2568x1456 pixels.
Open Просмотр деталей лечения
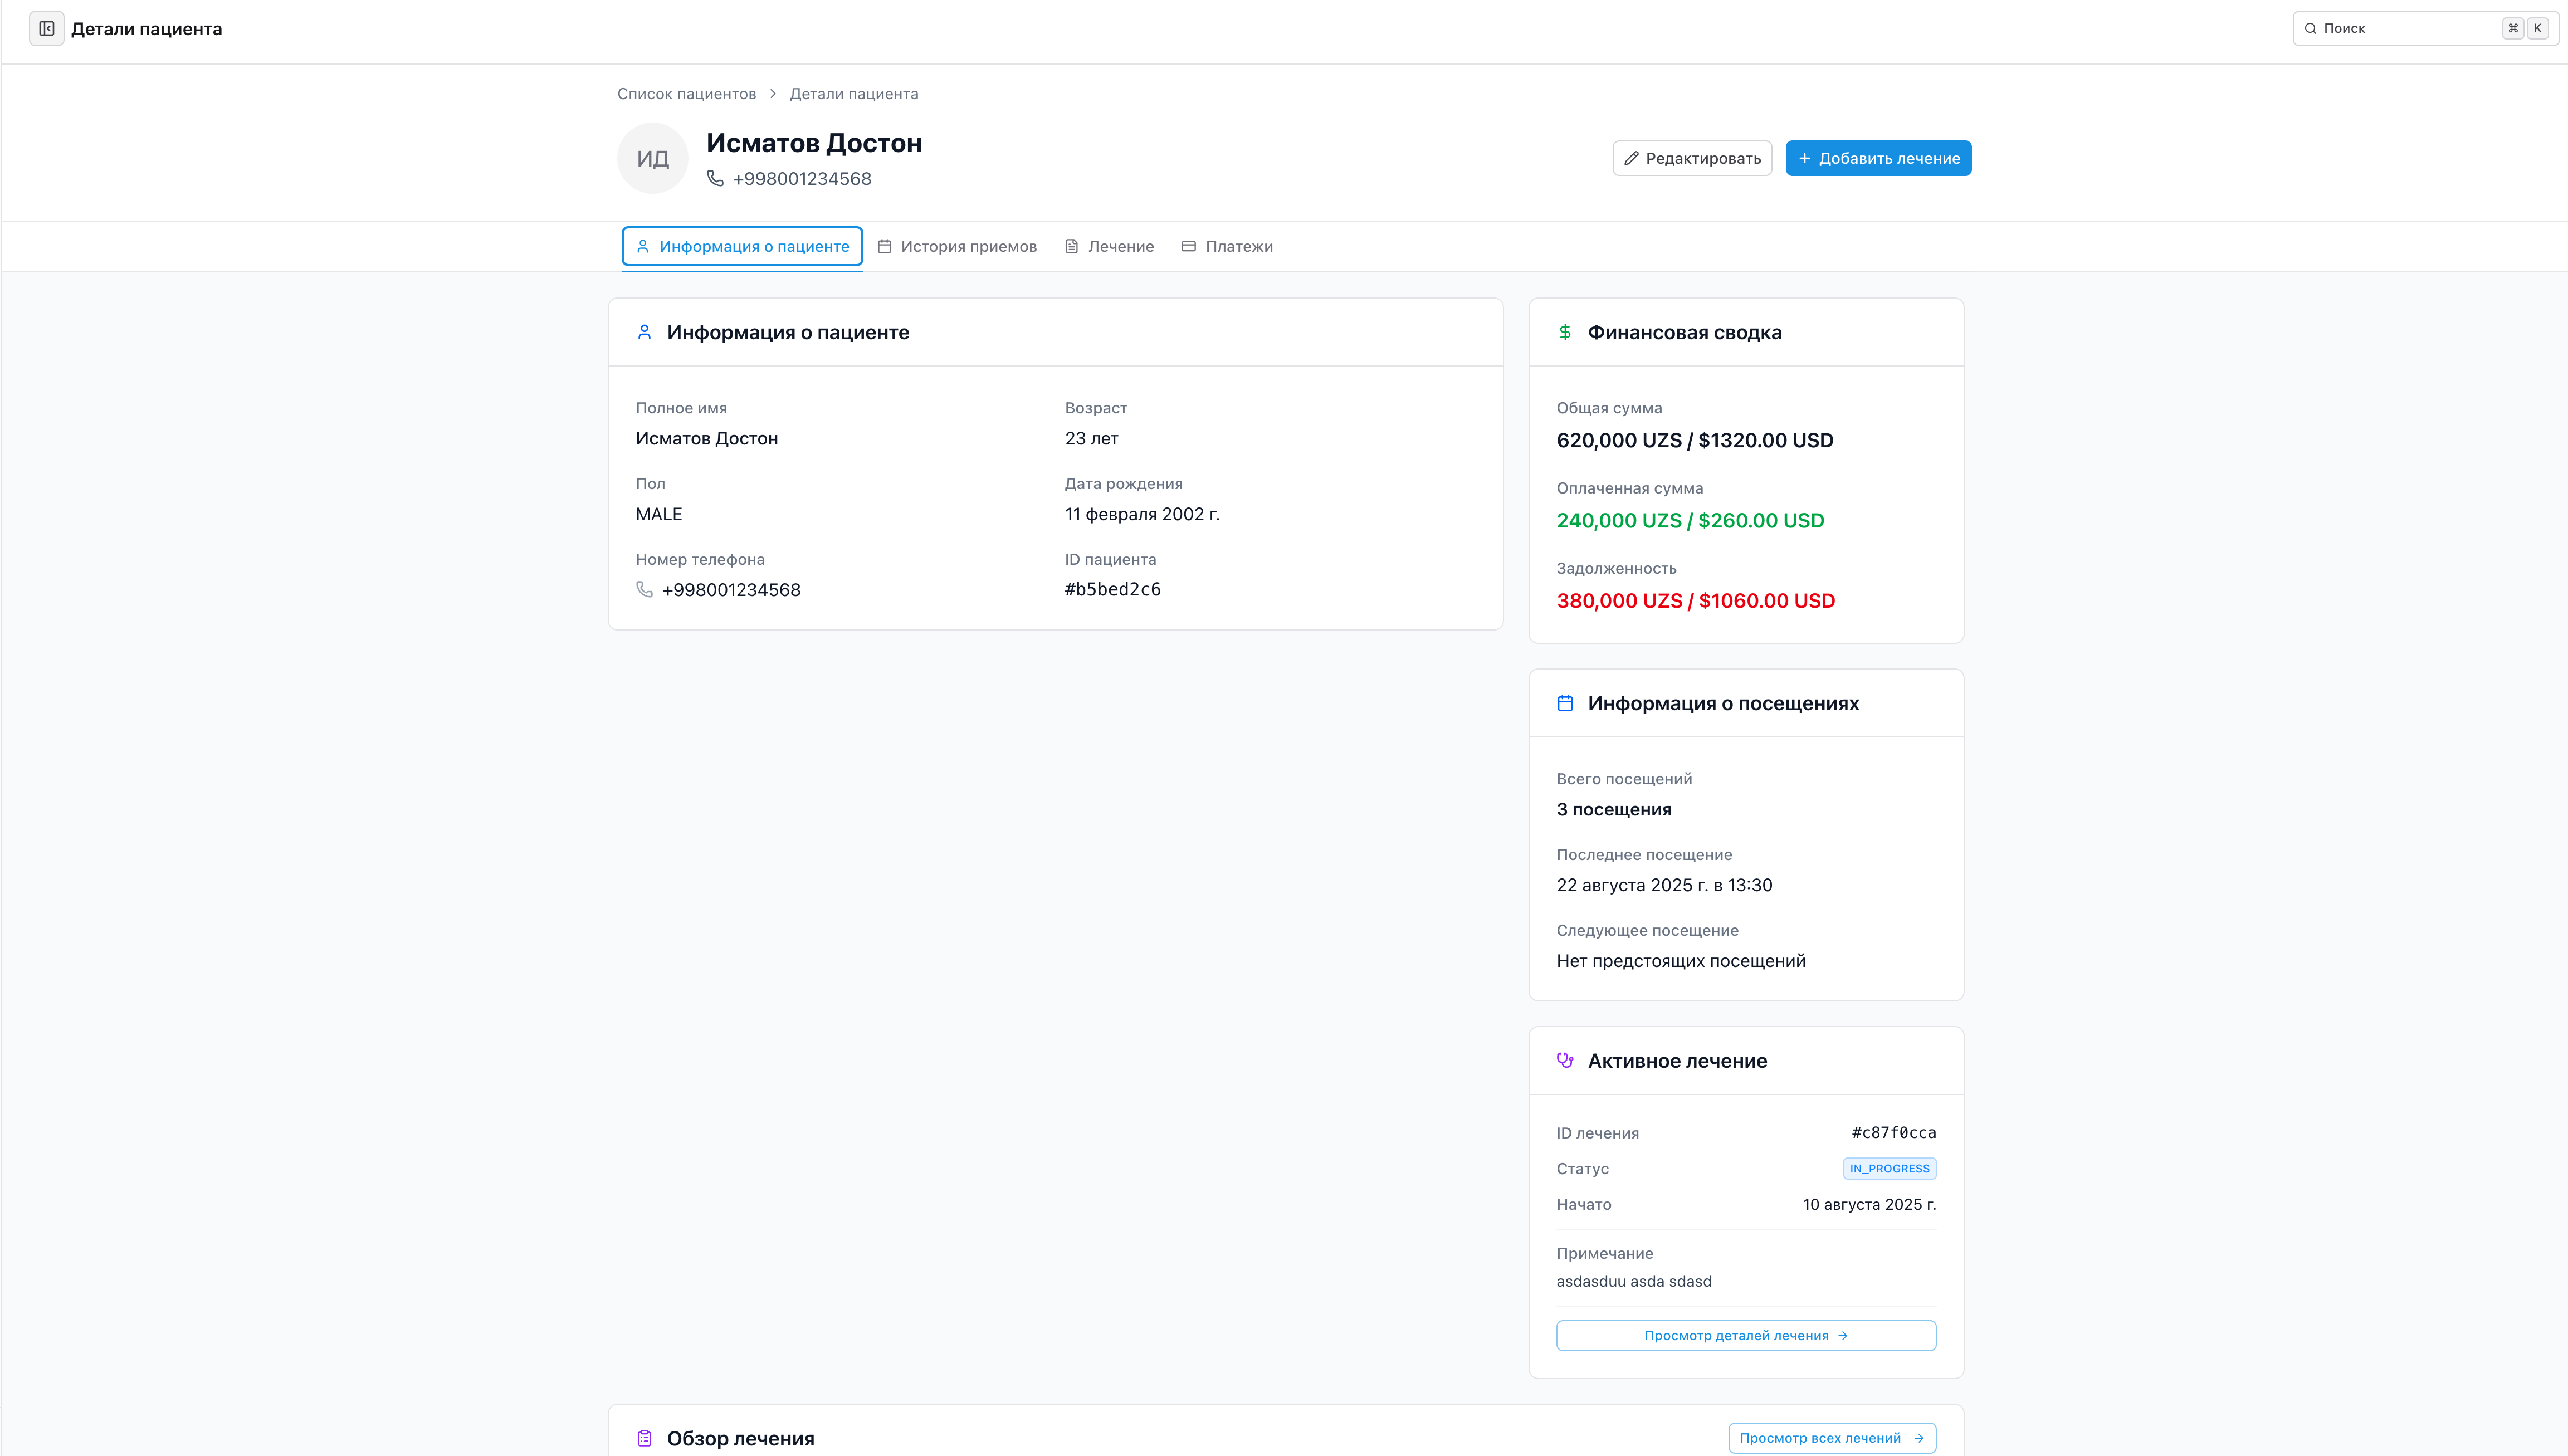click(1745, 1335)
